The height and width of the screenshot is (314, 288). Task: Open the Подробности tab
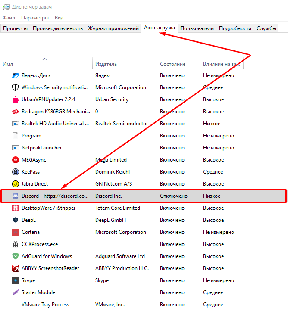pyautogui.click(x=235, y=28)
